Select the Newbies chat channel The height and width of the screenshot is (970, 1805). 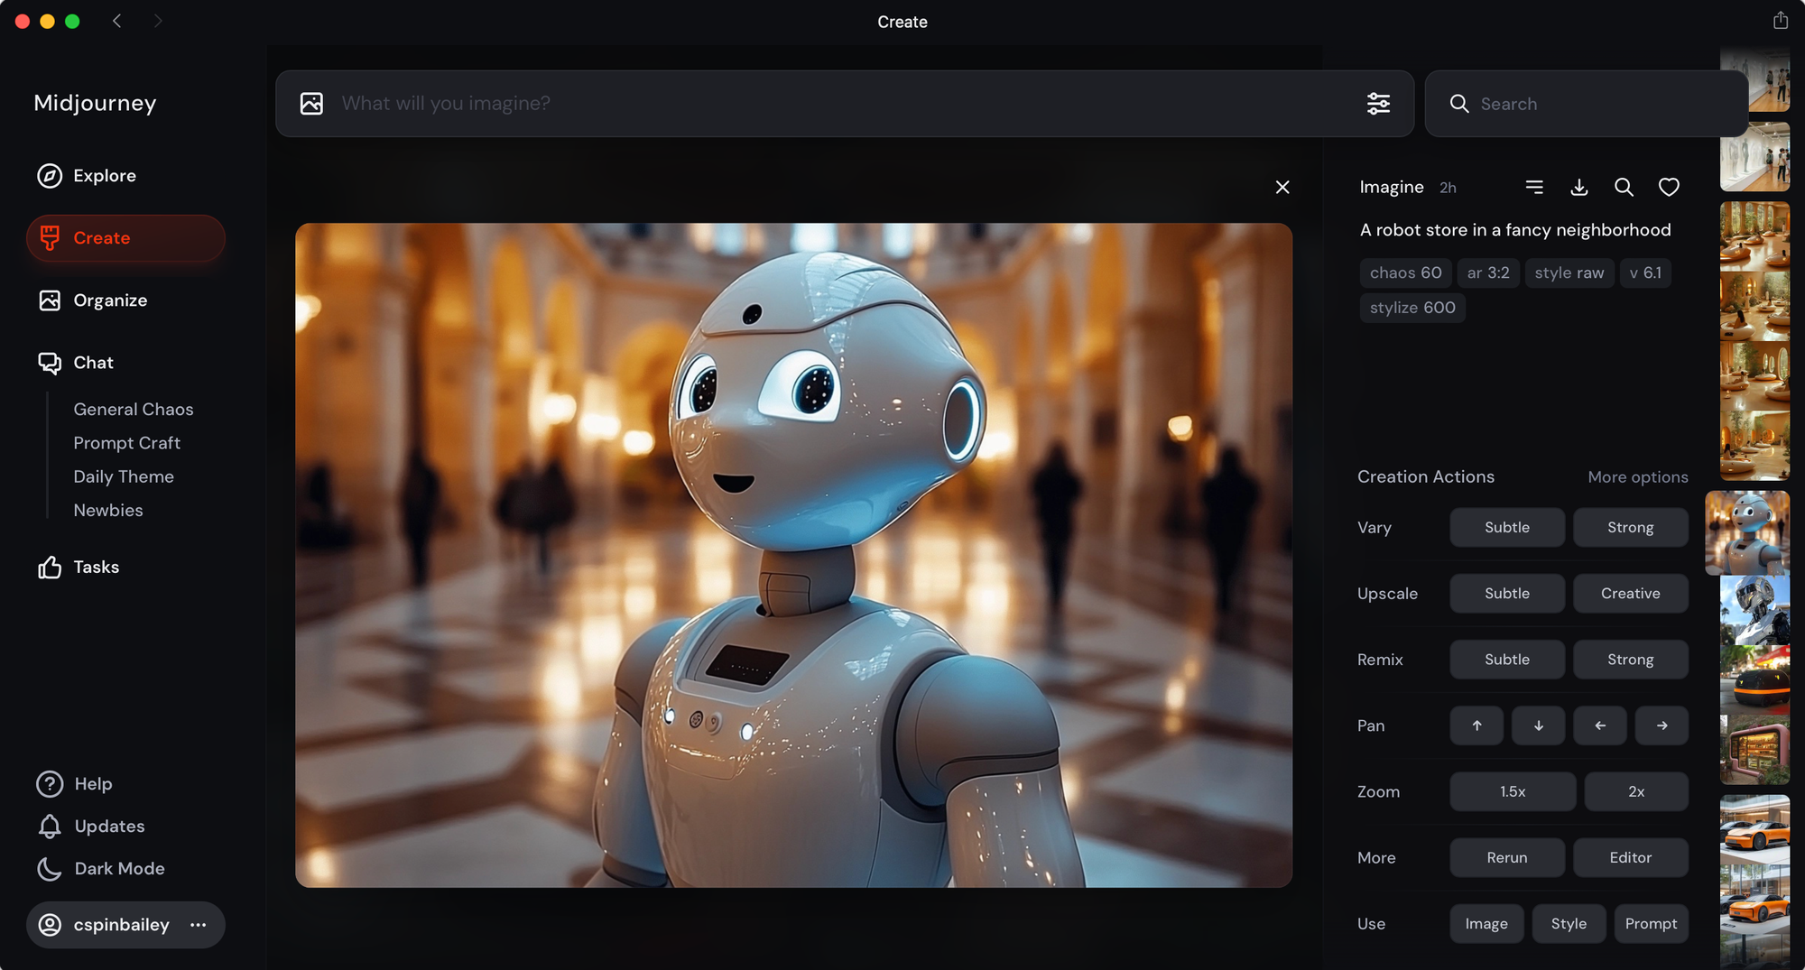pyautogui.click(x=107, y=510)
